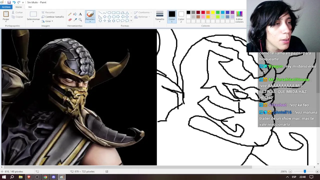Screen dimensions: 320x180
Task: Click the Redo arrow in title bar
Action: click(19, 2)
